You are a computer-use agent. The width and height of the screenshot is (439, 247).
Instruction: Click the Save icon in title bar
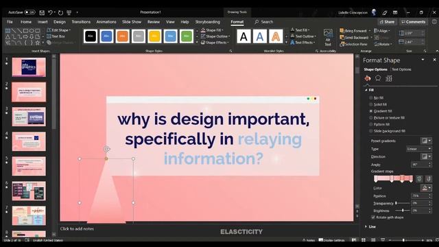pos(42,12)
